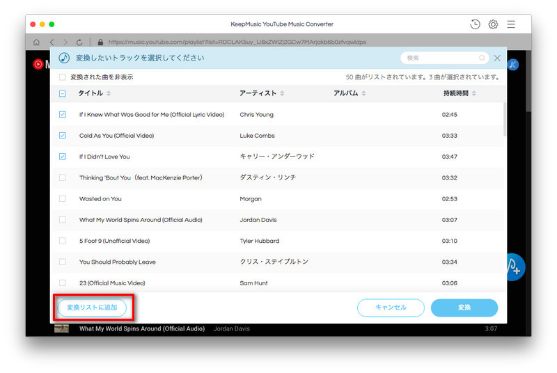Click the アーティスト column header

click(258, 93)
